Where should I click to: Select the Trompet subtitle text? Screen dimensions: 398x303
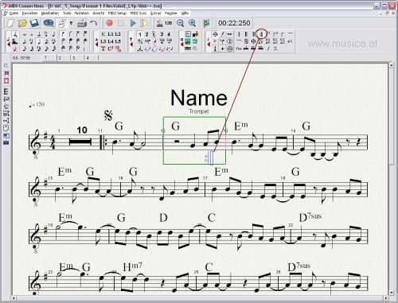(x=199, y=111)
